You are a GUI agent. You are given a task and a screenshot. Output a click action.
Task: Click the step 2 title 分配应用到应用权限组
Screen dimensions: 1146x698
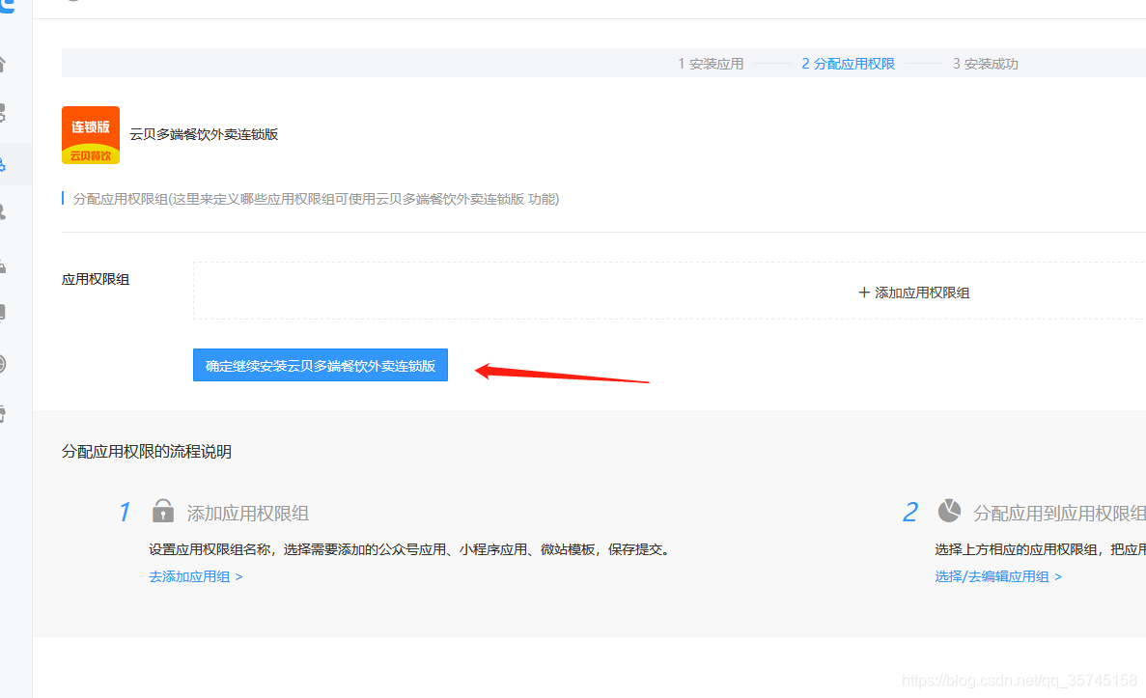pos(1060,513)
